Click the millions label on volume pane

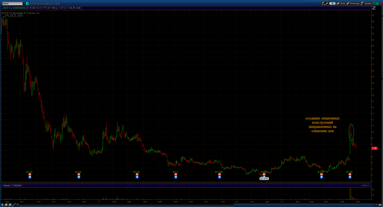(x=366, y=185)
